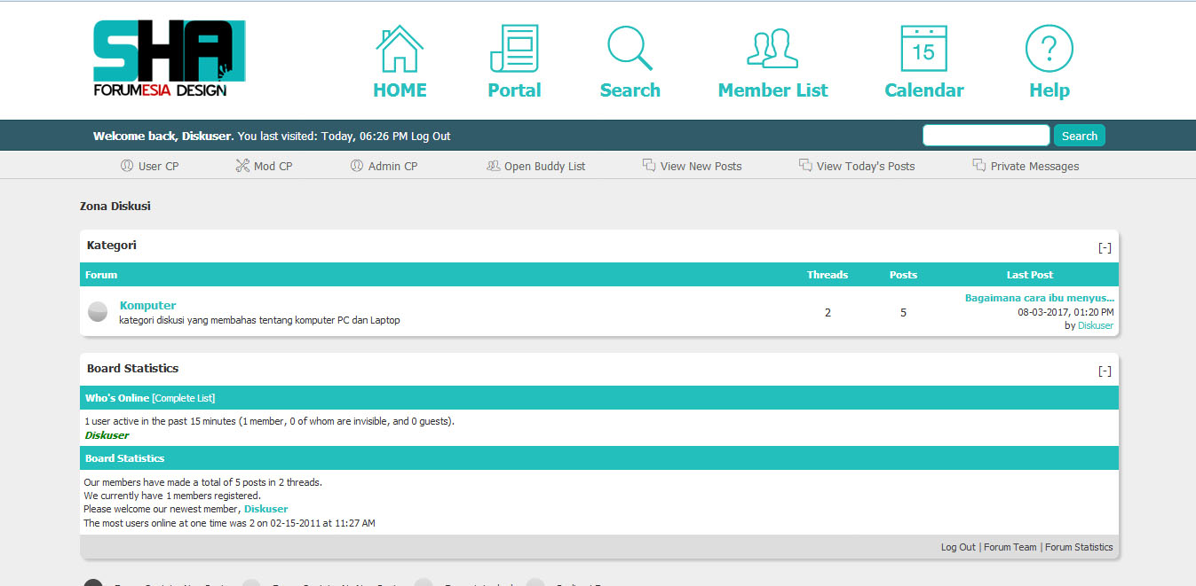Open the Help question mark icon
This screenshot has width=1196, height=586.
point(1049,50)
